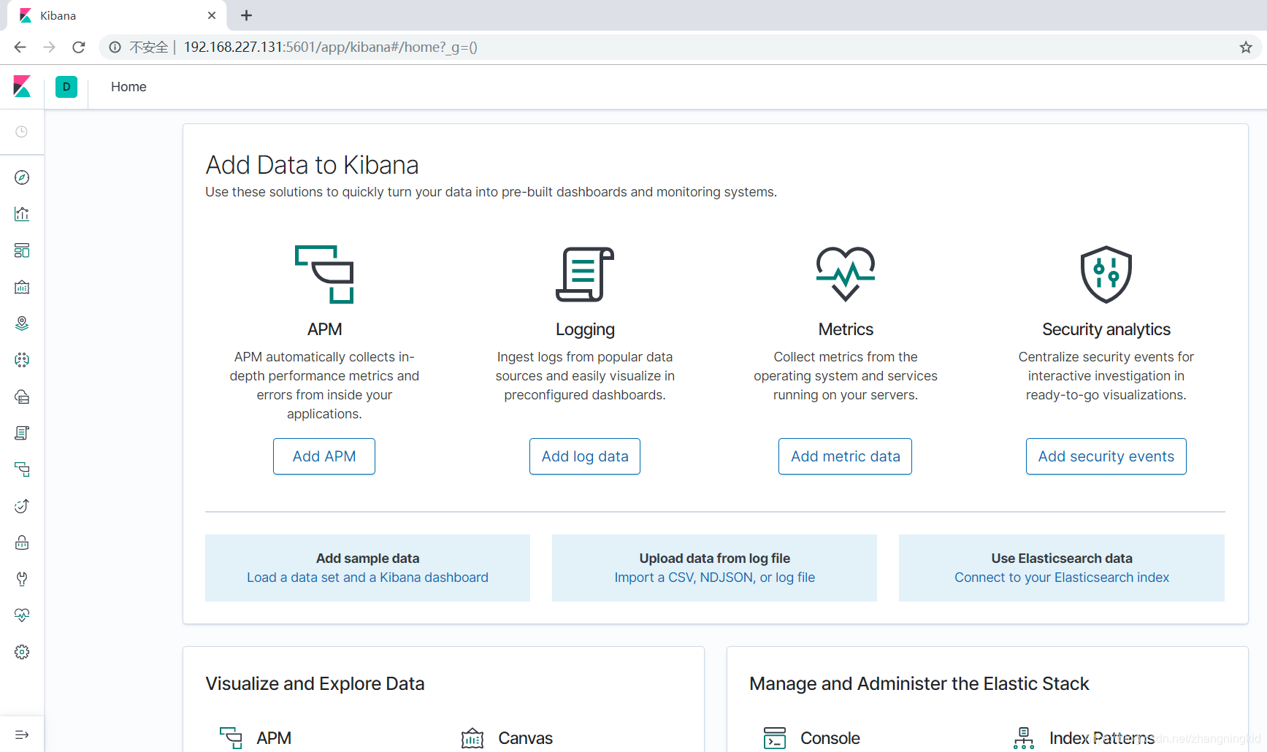This screenshot has width=1267, height=752.
Task: Open Canvas icon in sidebar
Action: pos(22,287)
